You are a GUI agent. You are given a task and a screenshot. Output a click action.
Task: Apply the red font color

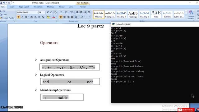coord(54,17)
